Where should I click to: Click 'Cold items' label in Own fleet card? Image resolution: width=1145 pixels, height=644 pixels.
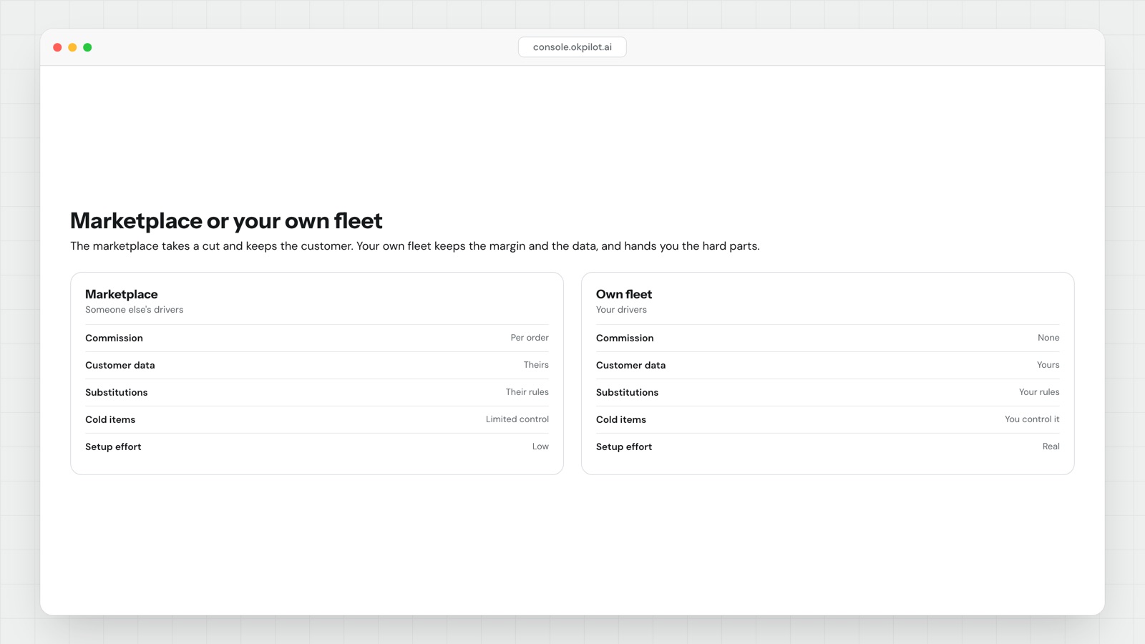pyautogui.click(x=621, y=420)
